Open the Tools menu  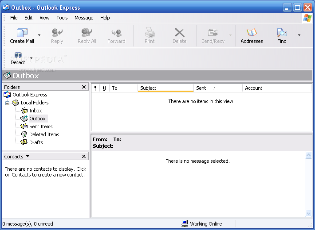pos(62,18)
